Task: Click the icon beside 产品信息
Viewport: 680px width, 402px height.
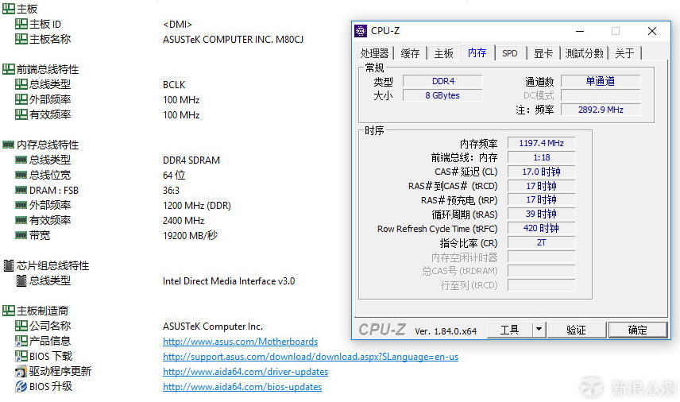Action: pos(21,341)
